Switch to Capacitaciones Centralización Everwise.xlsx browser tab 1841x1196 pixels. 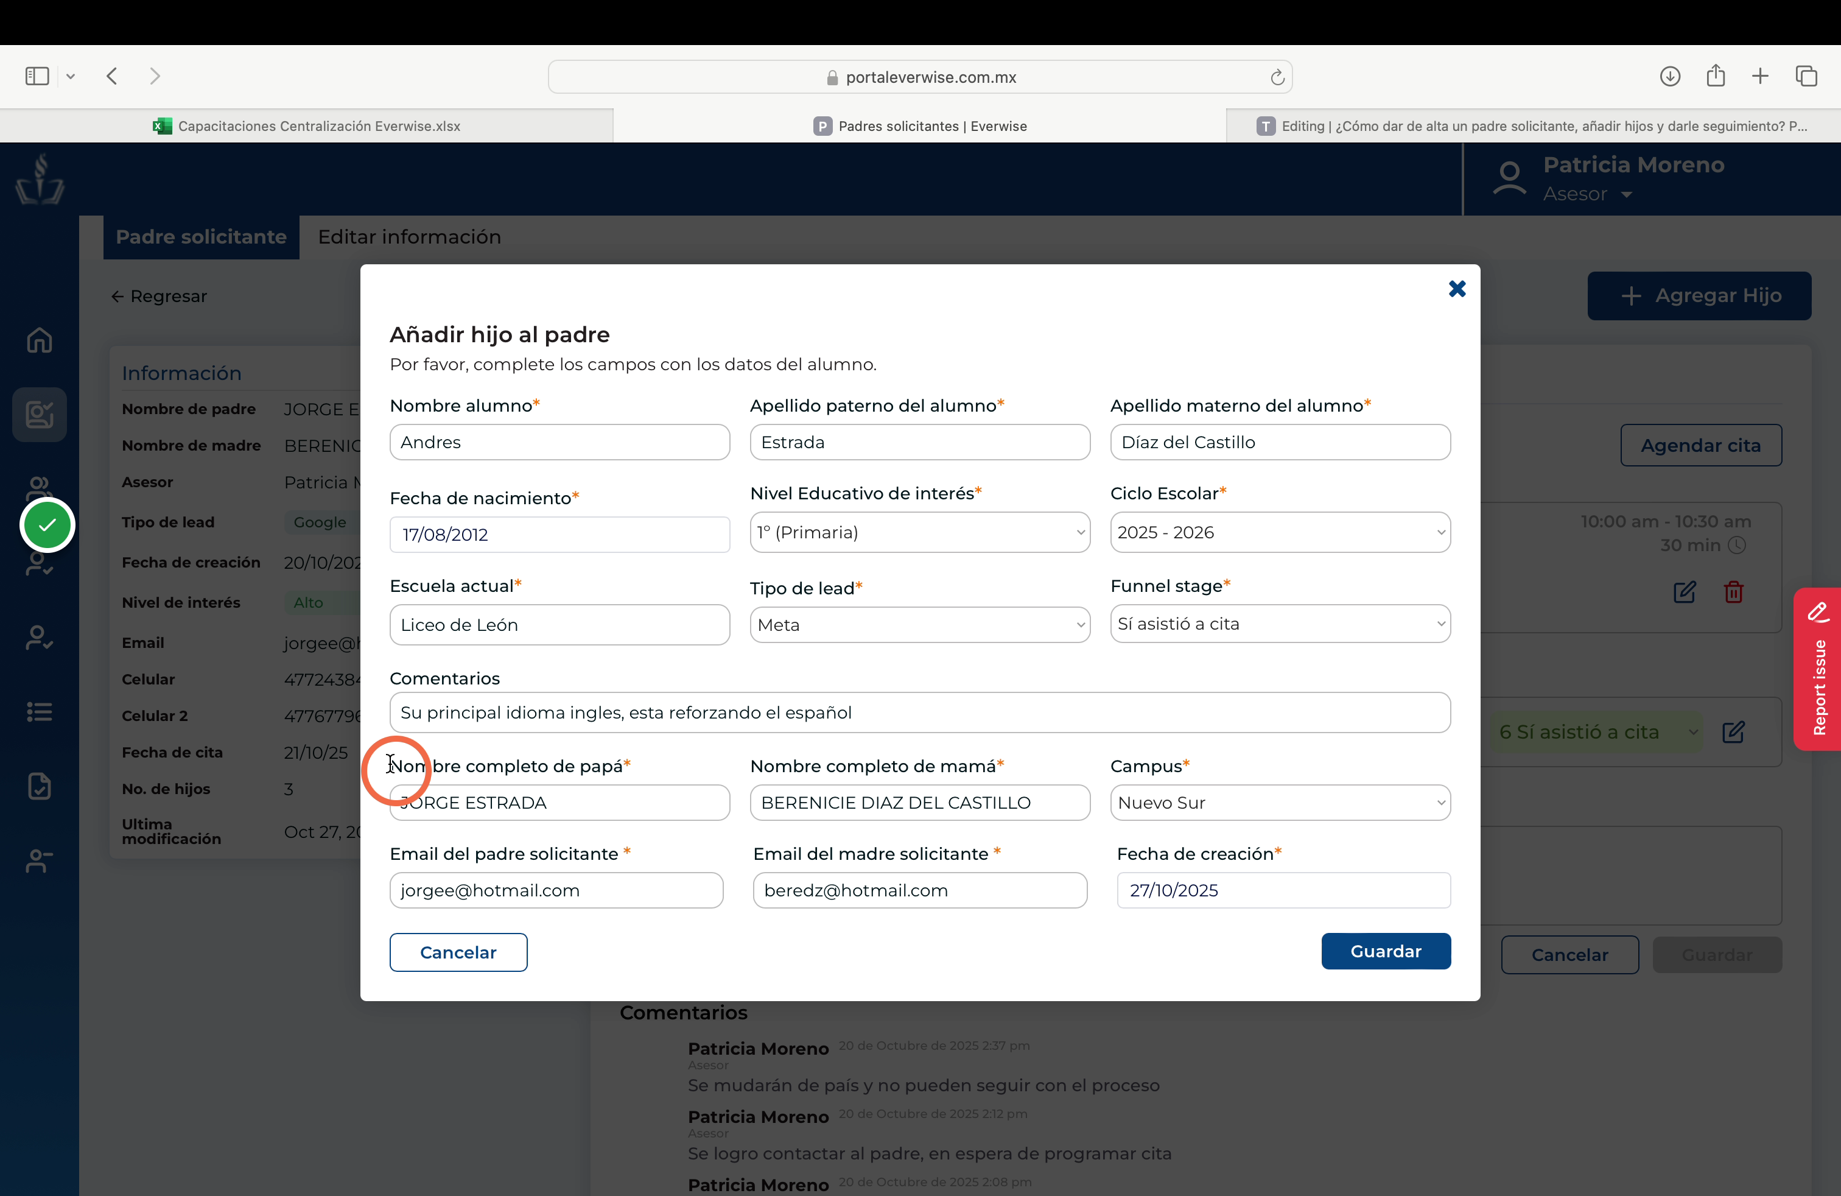pos(306,126)
